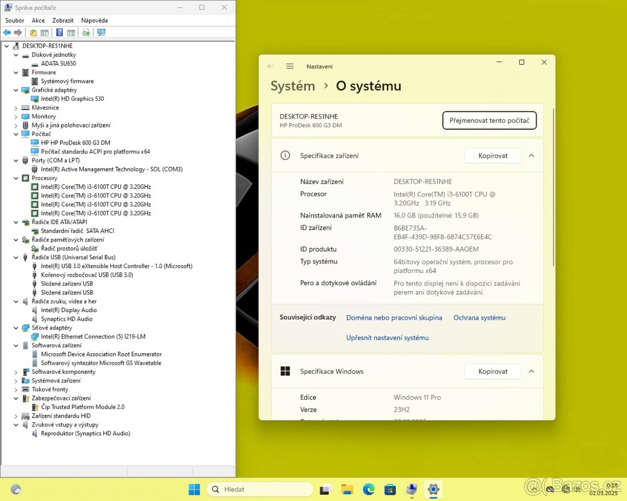The width and height of the screenshot is (627, 501).
Task: Click the Show/Hide Console Tree toolbar icon
Action: tap(45, 32)
